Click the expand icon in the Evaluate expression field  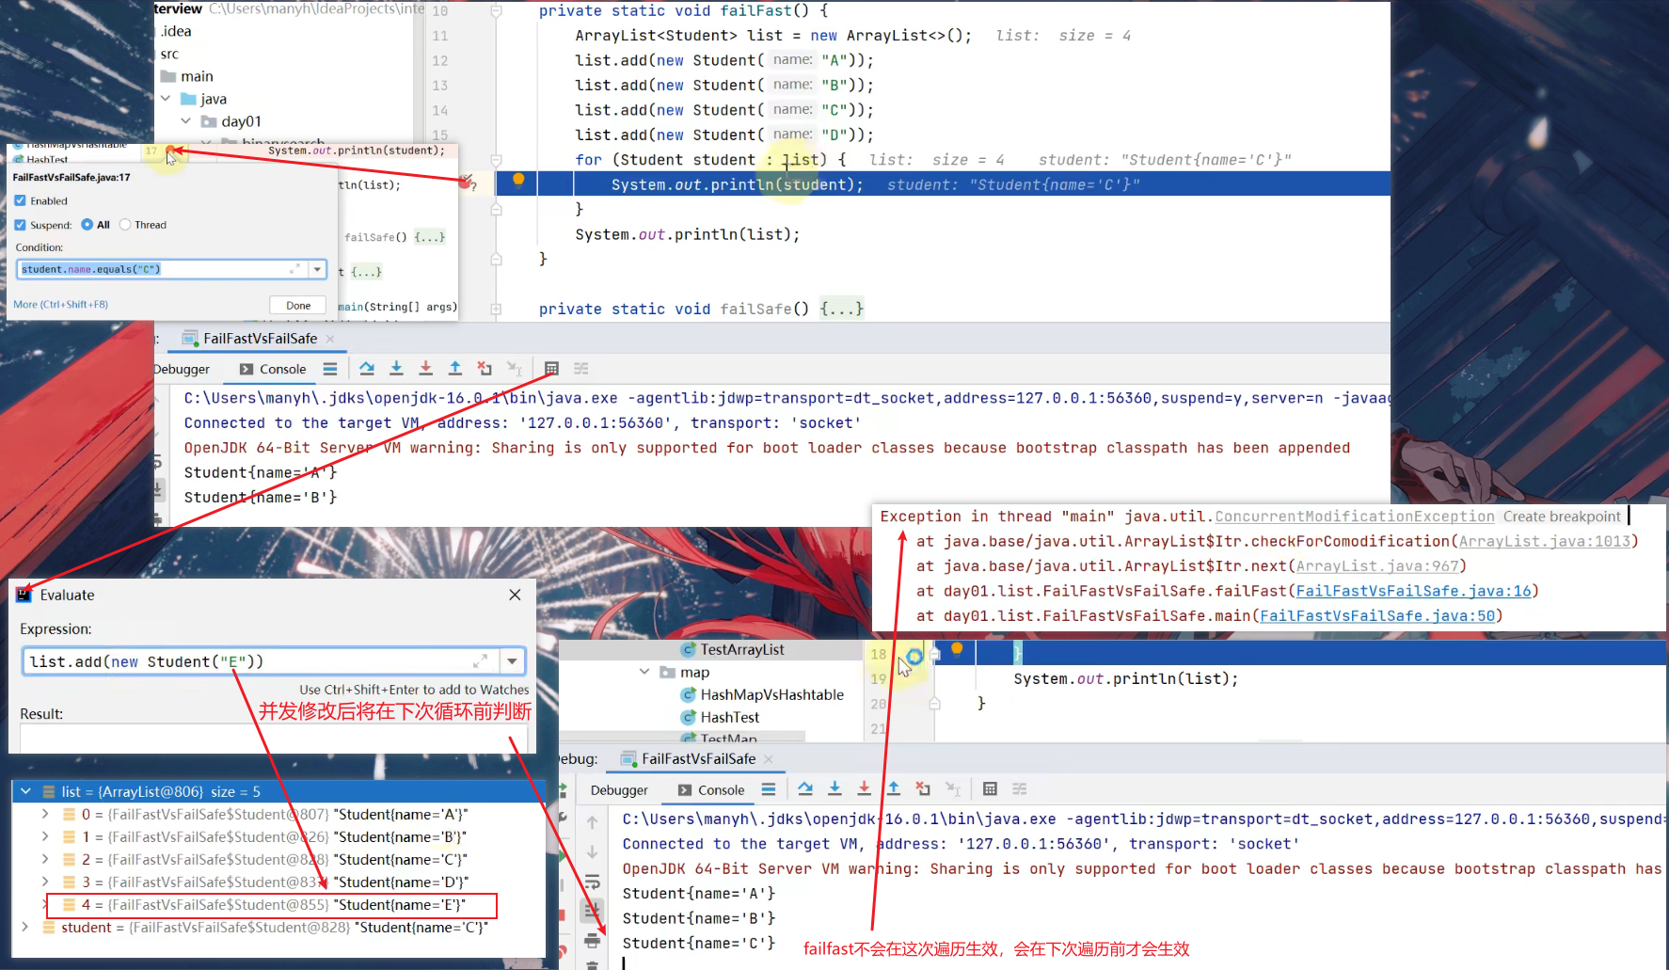[480, 661]
